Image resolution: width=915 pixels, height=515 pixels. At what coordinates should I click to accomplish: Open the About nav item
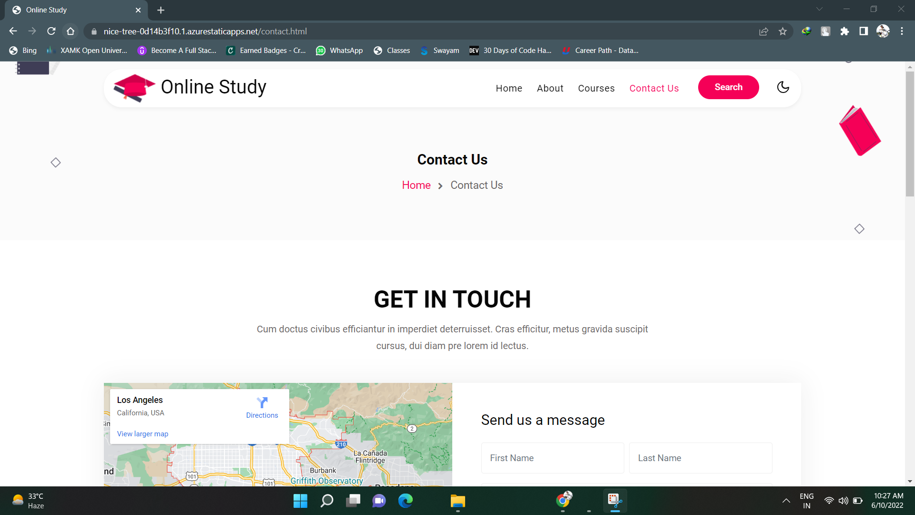550,88
